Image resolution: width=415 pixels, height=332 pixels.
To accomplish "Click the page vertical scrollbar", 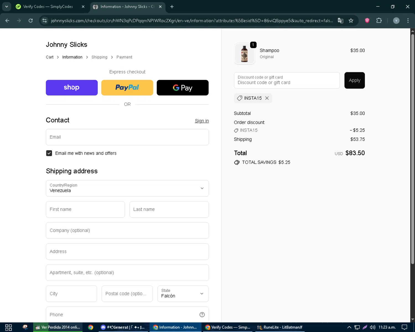I will tap(413, 149).
